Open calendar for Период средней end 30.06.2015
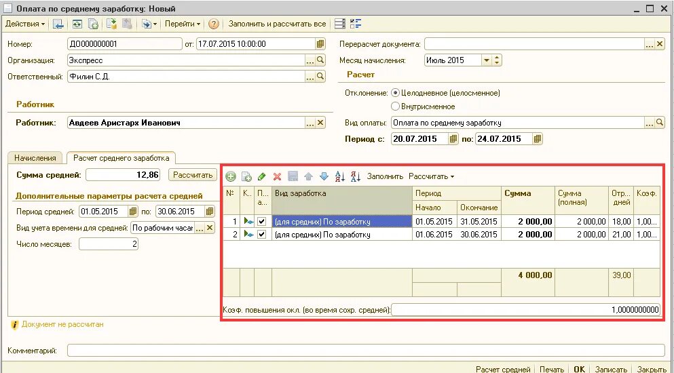Screen dimensions: 674x373 (x=209, y=212)
